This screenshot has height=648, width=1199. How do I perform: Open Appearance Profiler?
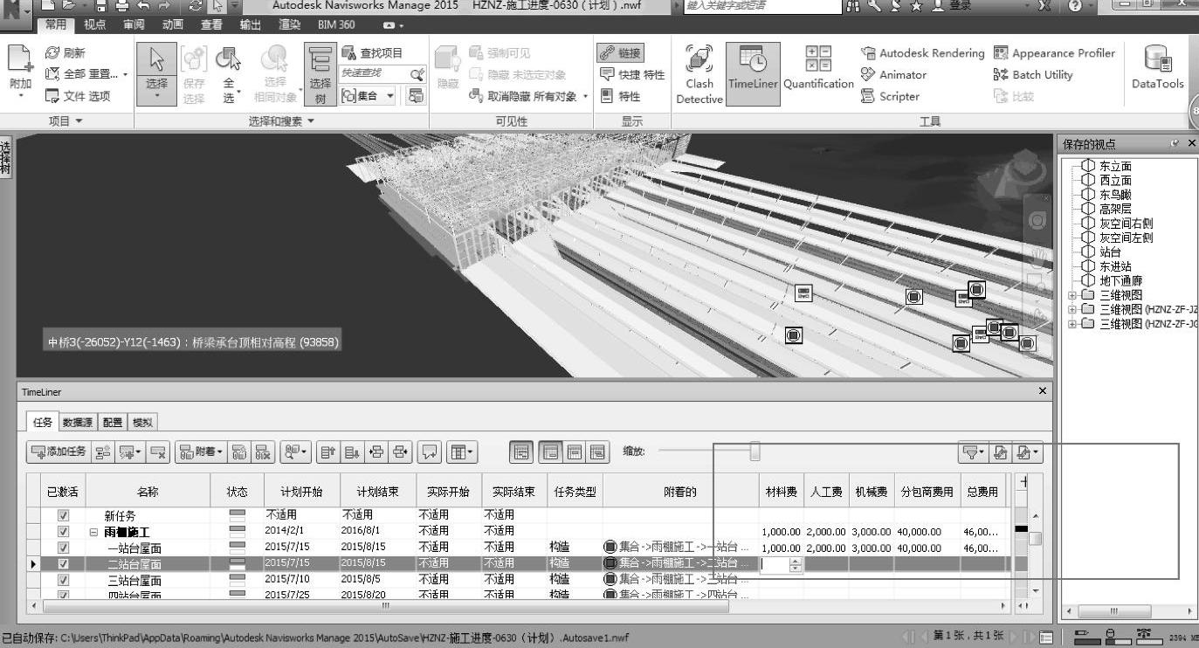pyautogui.click(x=1055, y=53)
